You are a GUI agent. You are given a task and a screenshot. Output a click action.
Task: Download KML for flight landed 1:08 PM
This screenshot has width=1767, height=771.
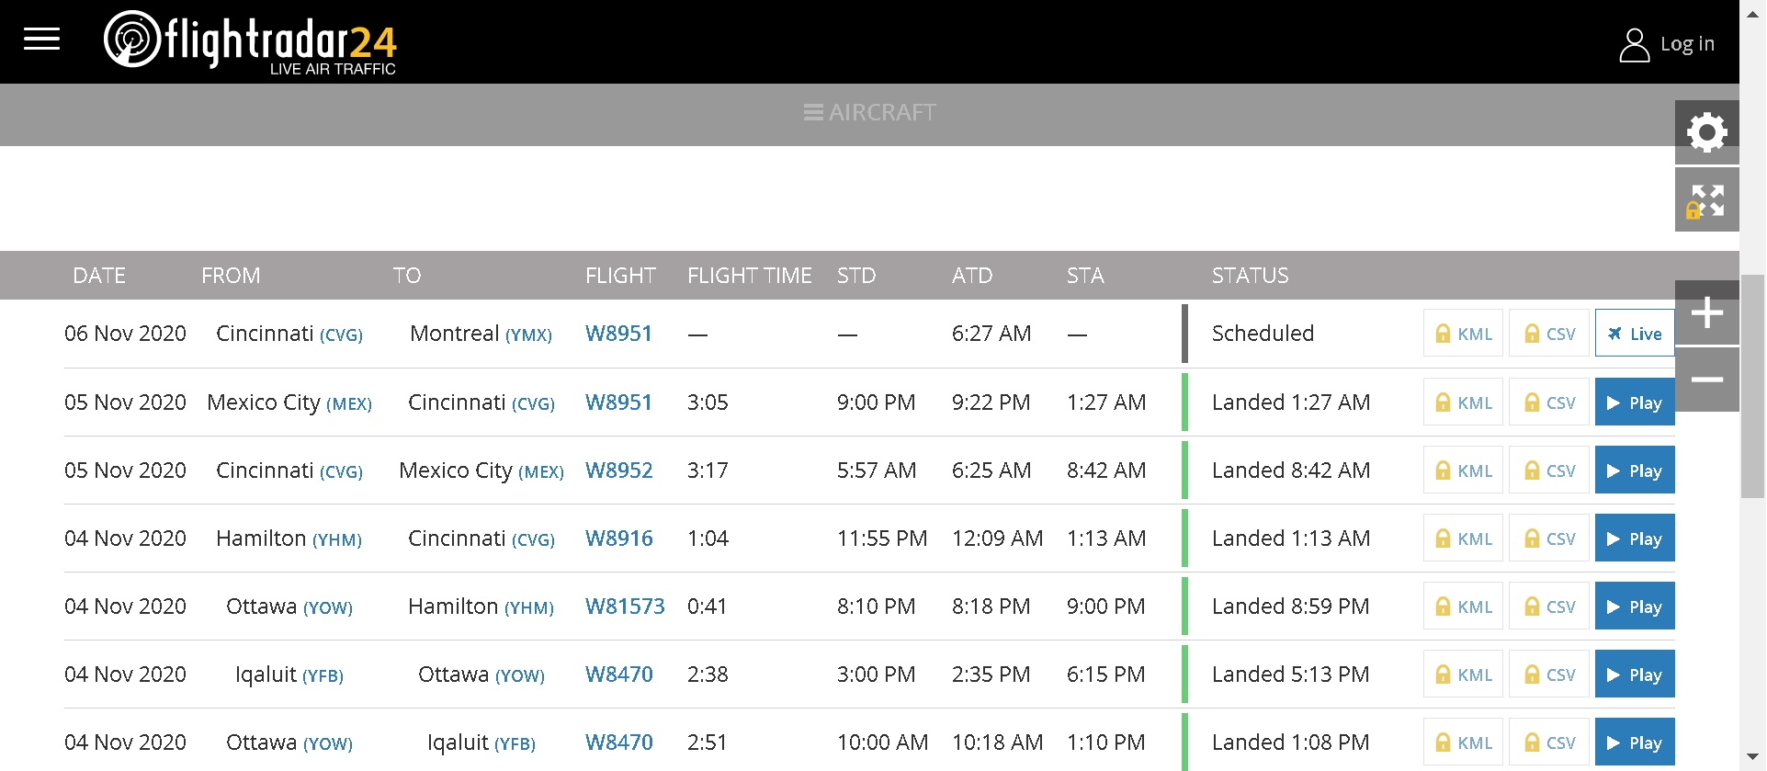(1463, 742)
